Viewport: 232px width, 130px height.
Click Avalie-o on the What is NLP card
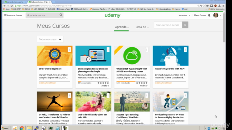coord(144,86)
